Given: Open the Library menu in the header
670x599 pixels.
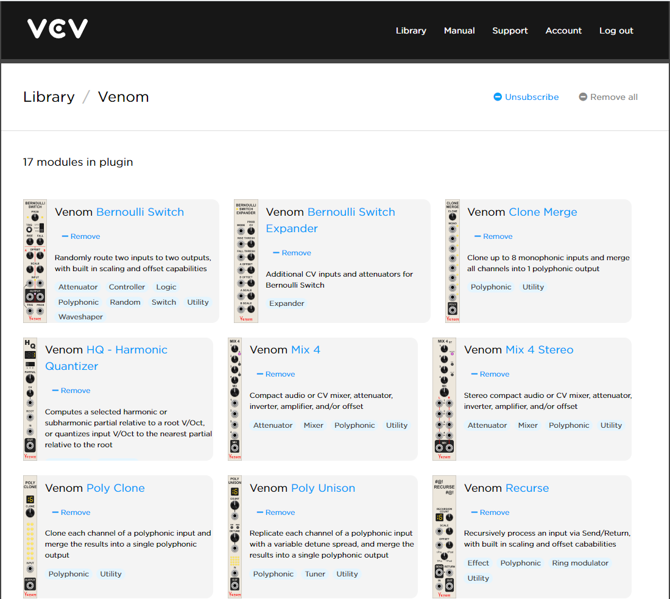Looking at the screenshot, I should (x=411, y=31).
